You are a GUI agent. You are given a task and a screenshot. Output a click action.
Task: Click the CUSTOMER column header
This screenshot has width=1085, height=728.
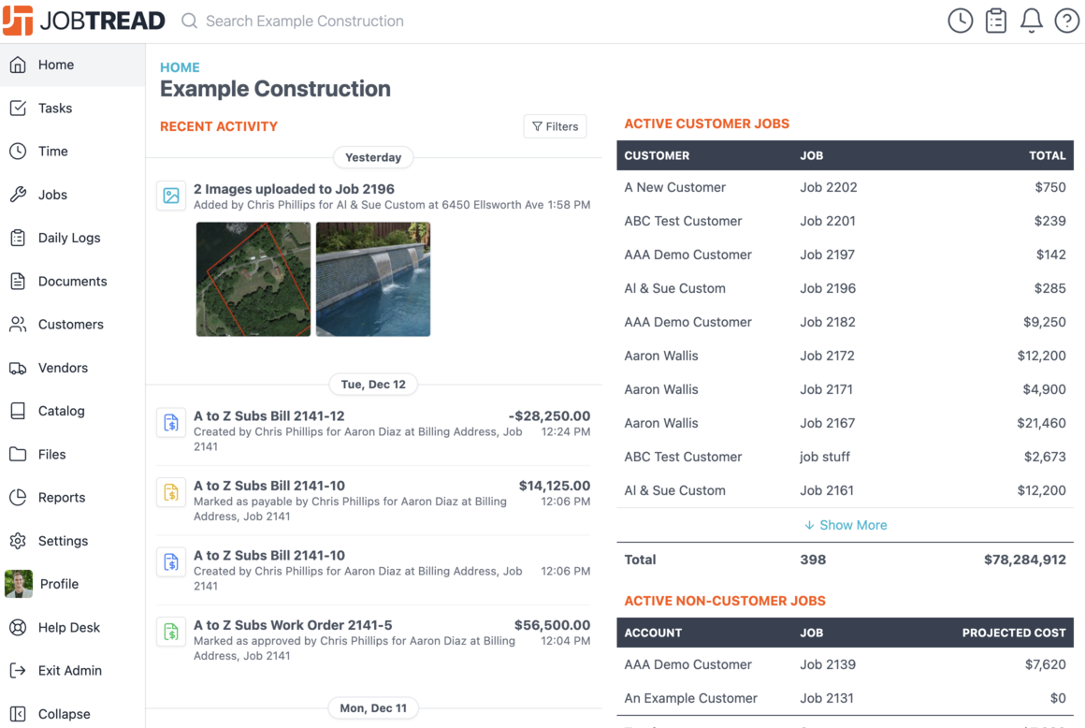point(657,155)
